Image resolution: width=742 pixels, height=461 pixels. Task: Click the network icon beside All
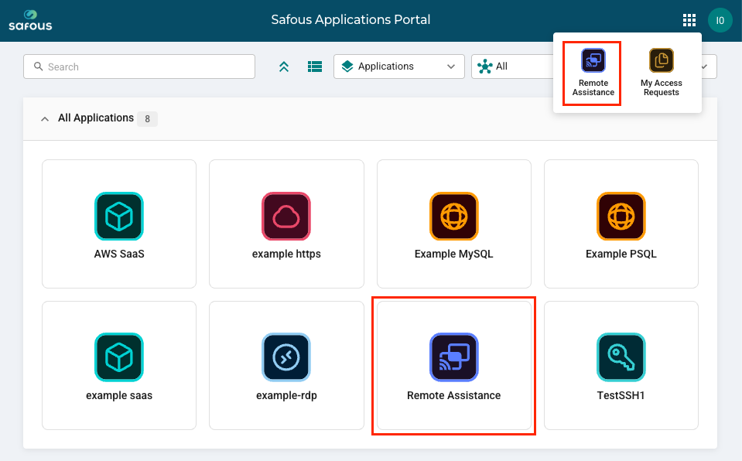click(x=484, y=67)
